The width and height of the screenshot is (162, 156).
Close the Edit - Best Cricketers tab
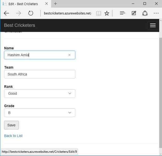point(46,4)
